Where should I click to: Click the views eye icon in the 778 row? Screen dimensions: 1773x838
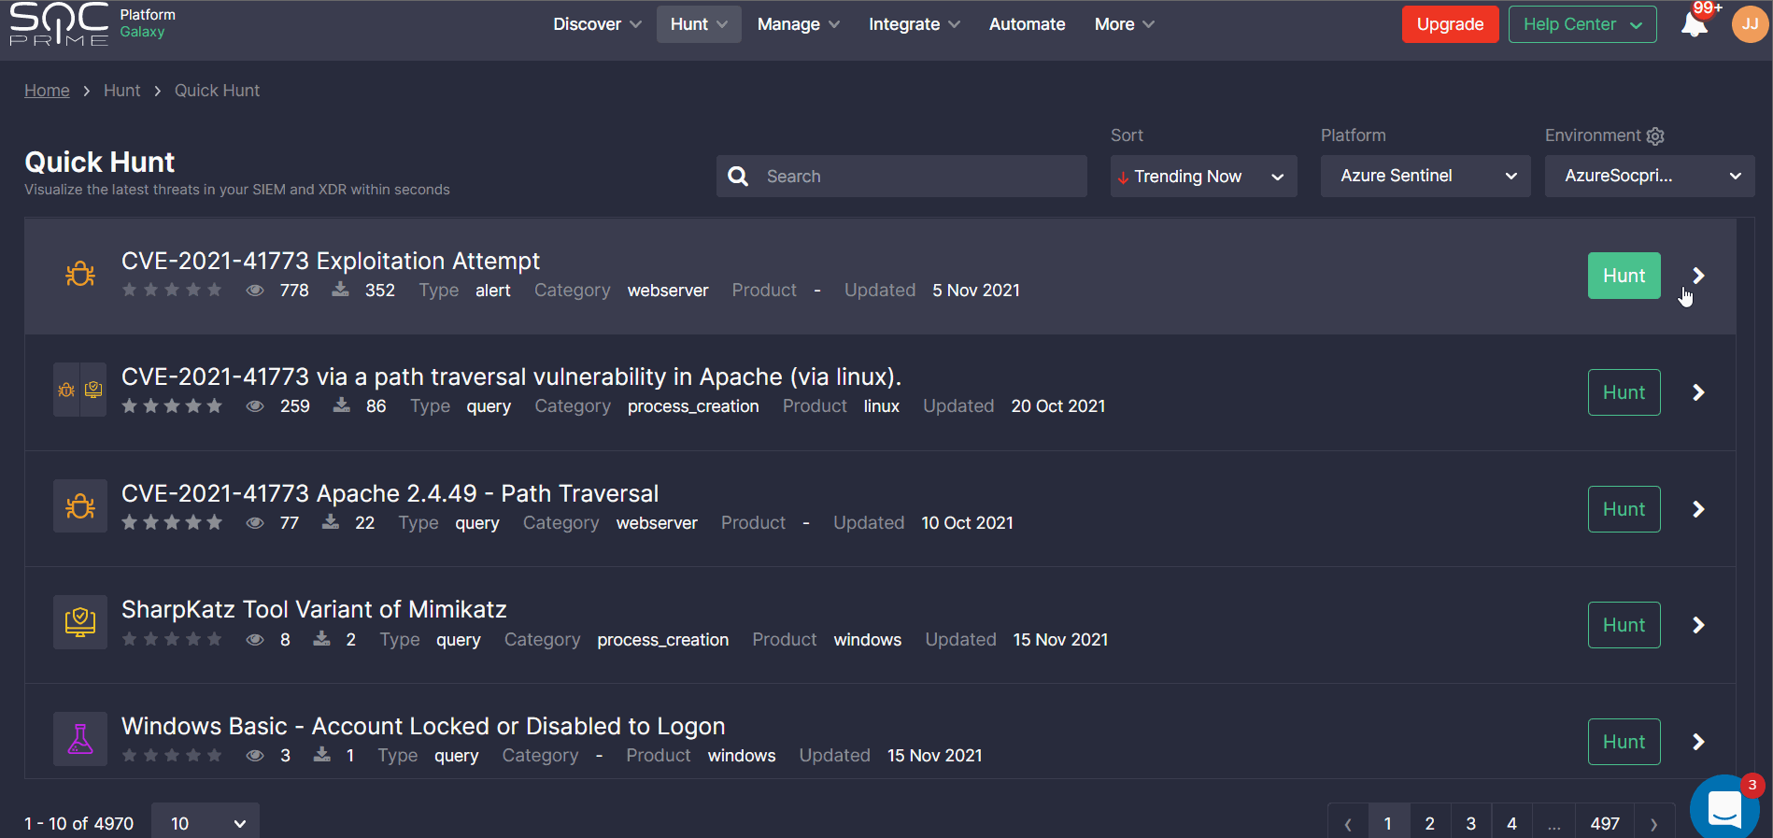pyautogui.click(x=255, y=291)
